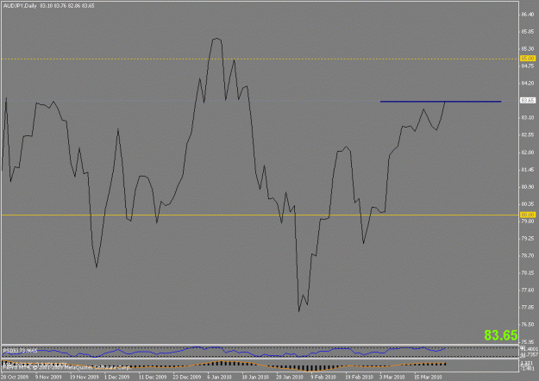Click the 15 Mar 2010 date label
The image size is (539, 381).
pos(428,377)
